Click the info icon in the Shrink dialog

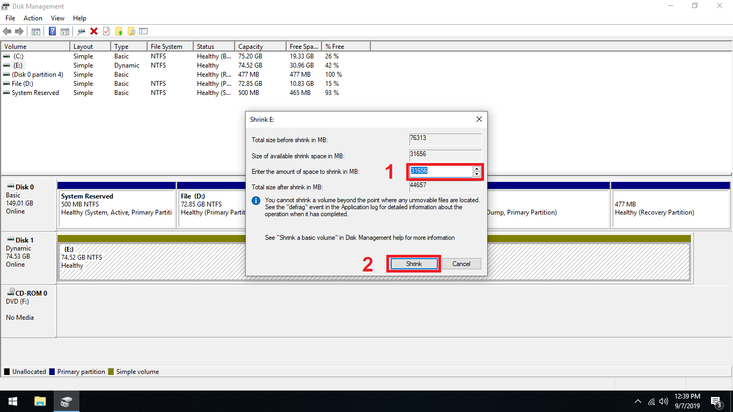coord(256,201)
